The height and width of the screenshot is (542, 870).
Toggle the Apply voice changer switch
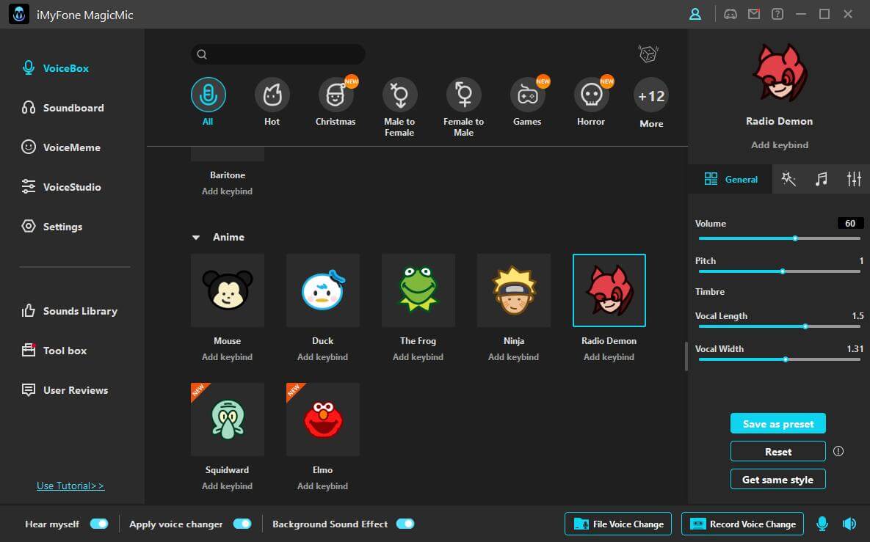(242, 524)
